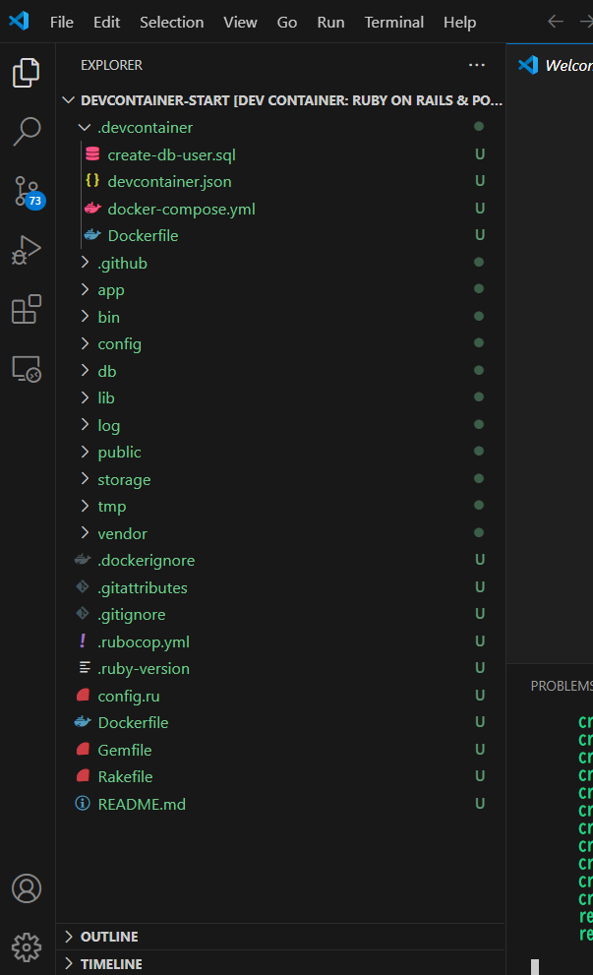Open Remote Explorer in activity bar

27,369
